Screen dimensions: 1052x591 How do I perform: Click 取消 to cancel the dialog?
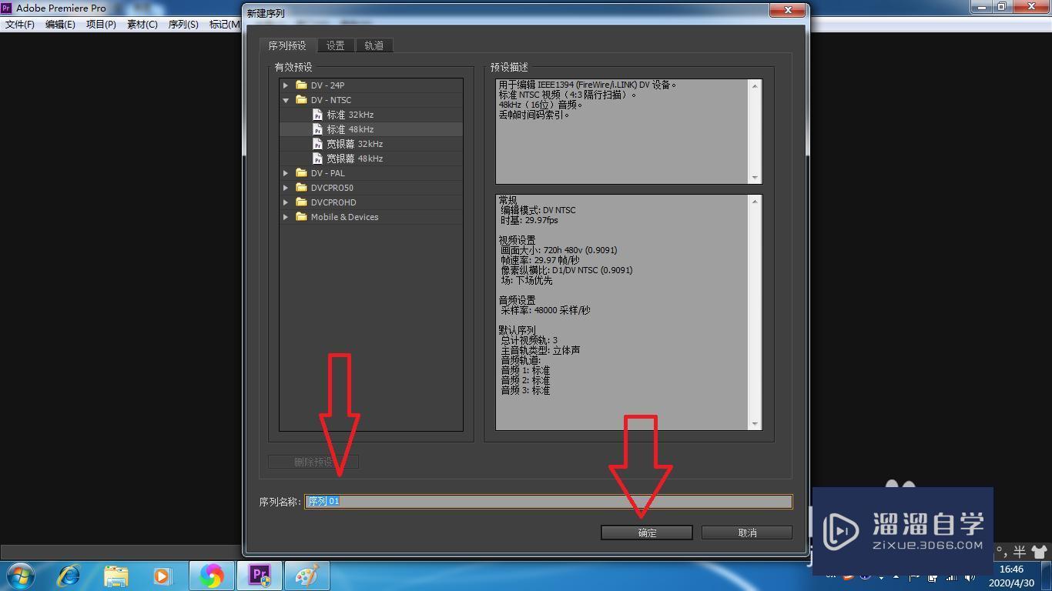tap(745, 532)
